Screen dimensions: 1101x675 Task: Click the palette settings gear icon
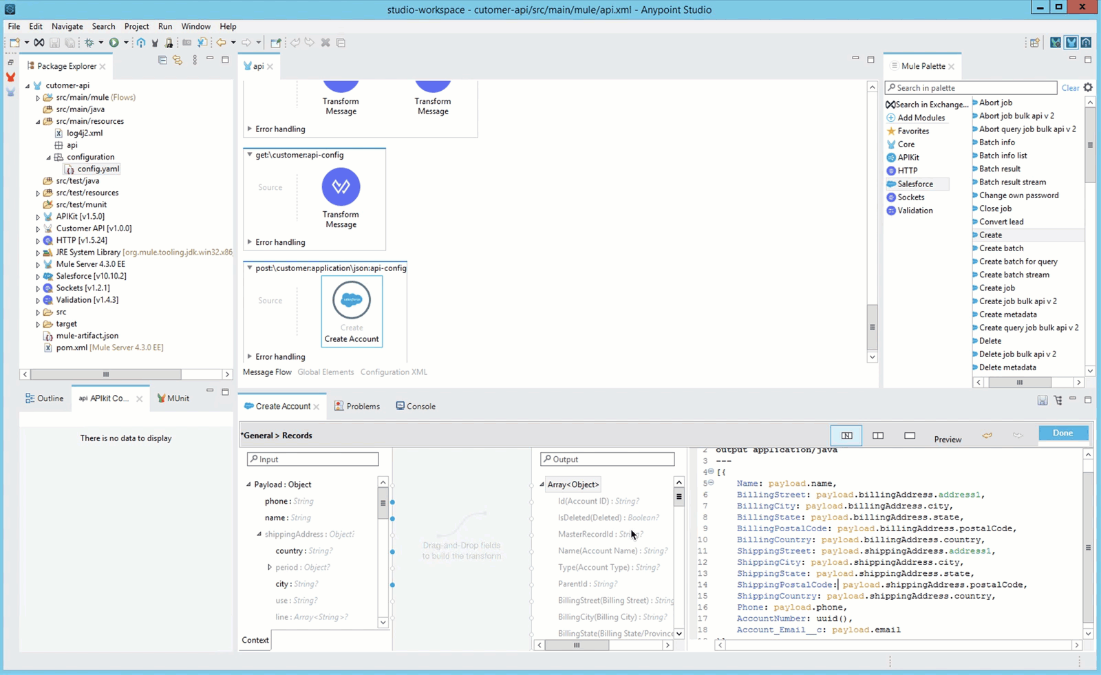point(1088,87)
